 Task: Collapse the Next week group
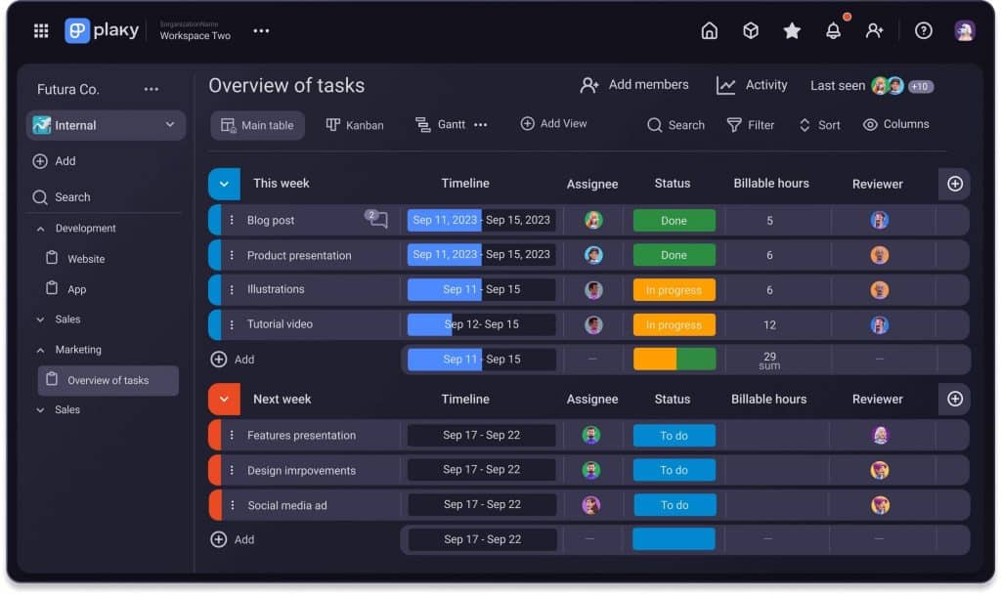tap(224, 399)
